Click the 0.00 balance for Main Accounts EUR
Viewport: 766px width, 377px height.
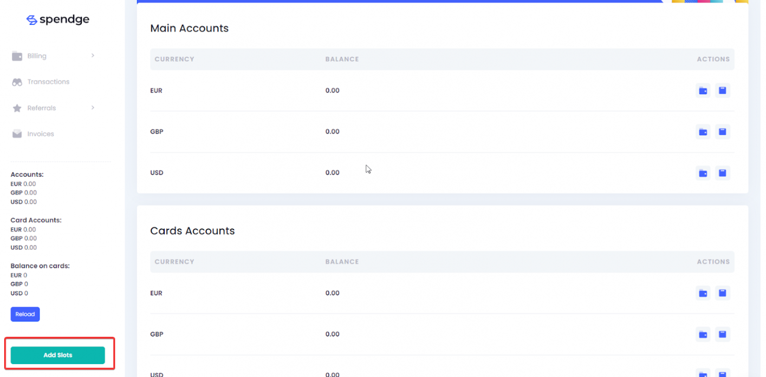pyautogui.click(x=333, y=91)
